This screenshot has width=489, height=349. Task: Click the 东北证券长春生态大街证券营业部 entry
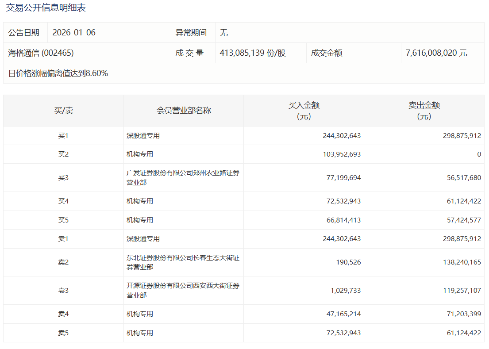coord(183,262)
